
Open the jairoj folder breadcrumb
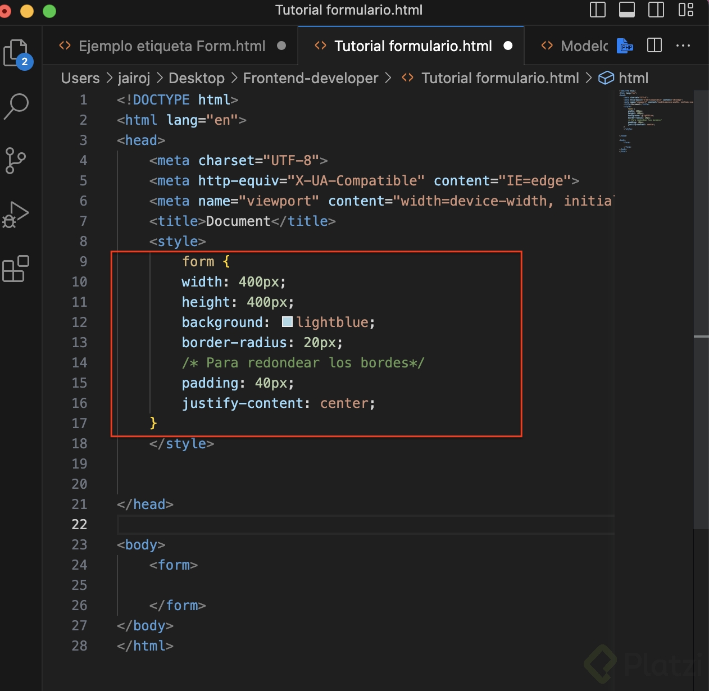pyautogui.click(x=134, y=78)
